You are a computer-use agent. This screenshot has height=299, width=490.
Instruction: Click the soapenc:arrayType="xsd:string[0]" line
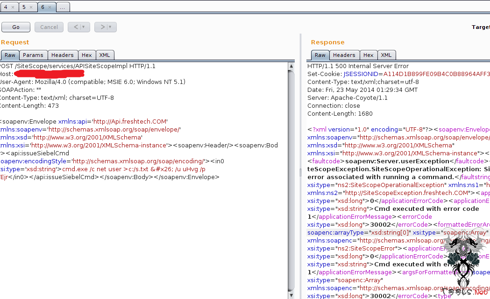coord(398,232)
